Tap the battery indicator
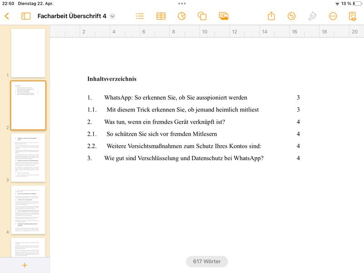364x273 pixels. point(357,4)
